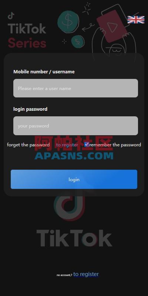Click "to register" next to forget the password

tap(67, 145)
